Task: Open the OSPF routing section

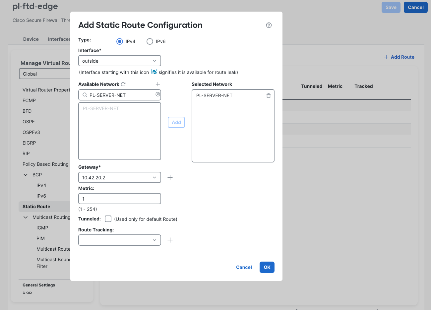Action: 29,122
